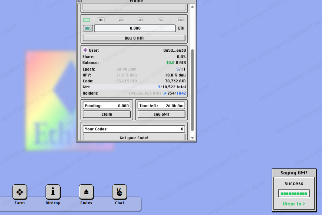Open the Farm dock icon
The width and height of the screenshot is (322, 215).
click(20, 192)
